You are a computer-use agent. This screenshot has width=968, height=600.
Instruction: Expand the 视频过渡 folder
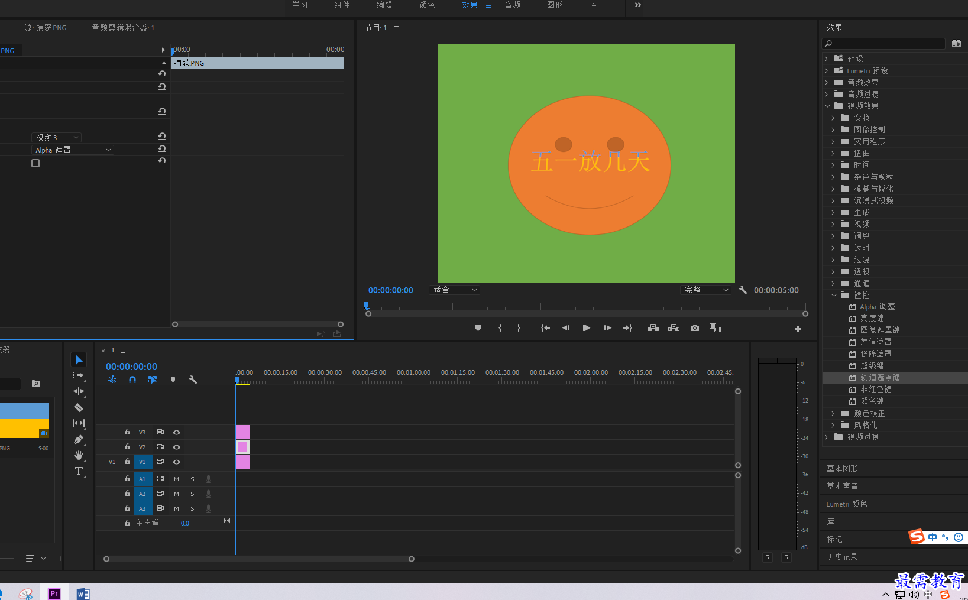827,437
